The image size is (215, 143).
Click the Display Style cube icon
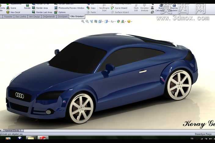coord(106,21)
